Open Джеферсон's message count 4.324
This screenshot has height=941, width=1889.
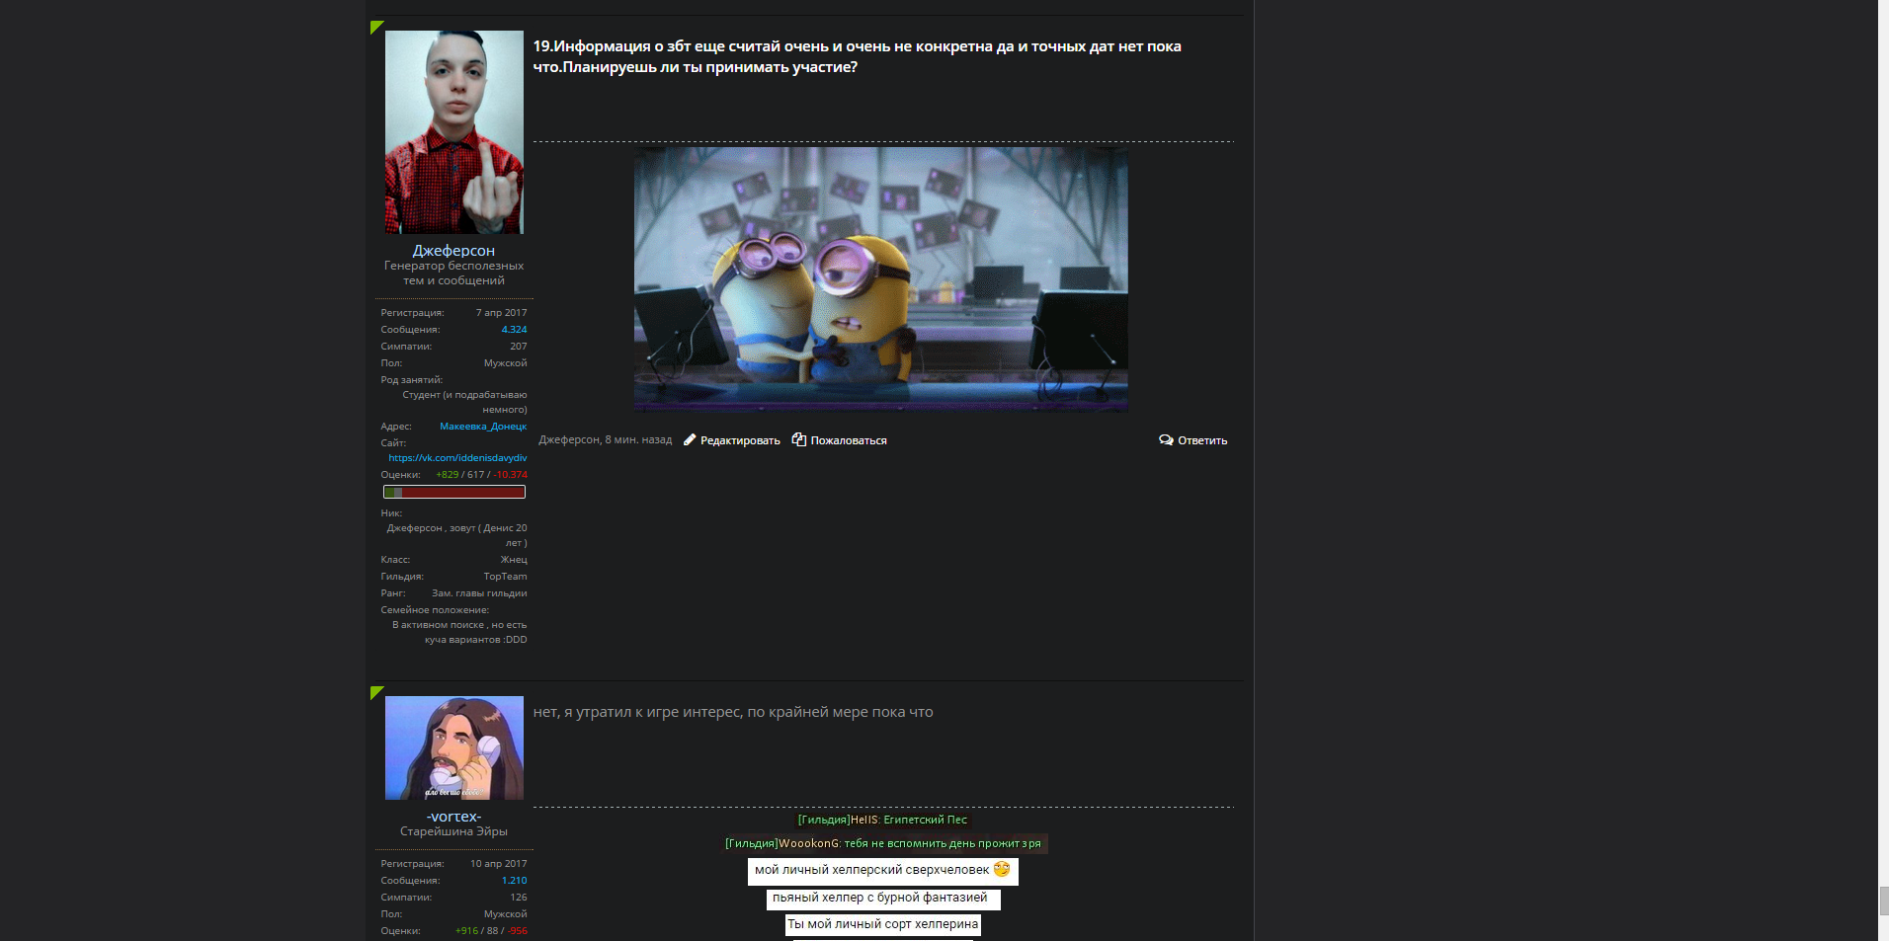tap(514, 330)
